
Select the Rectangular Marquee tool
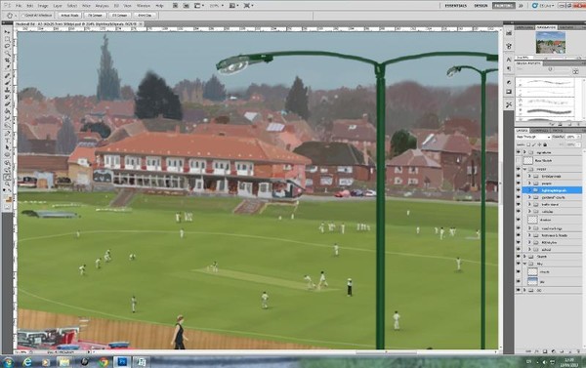click(x=7, y=39)
